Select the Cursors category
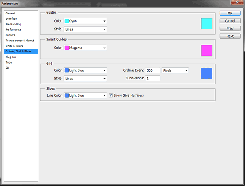Screen dimensions: 245x186 10,35
